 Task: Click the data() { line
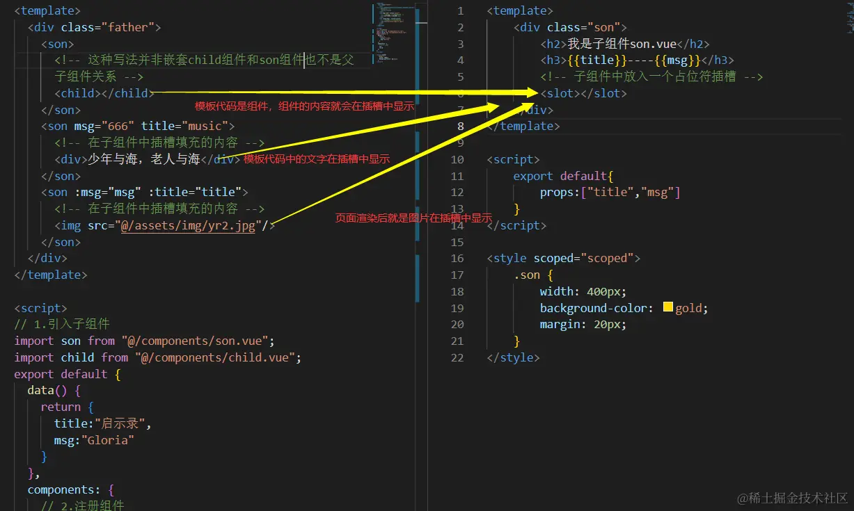[x=54, y=390]
